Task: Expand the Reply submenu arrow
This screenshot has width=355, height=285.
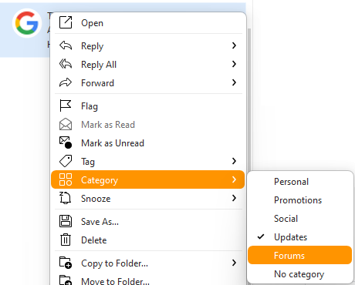Action: 234,45
